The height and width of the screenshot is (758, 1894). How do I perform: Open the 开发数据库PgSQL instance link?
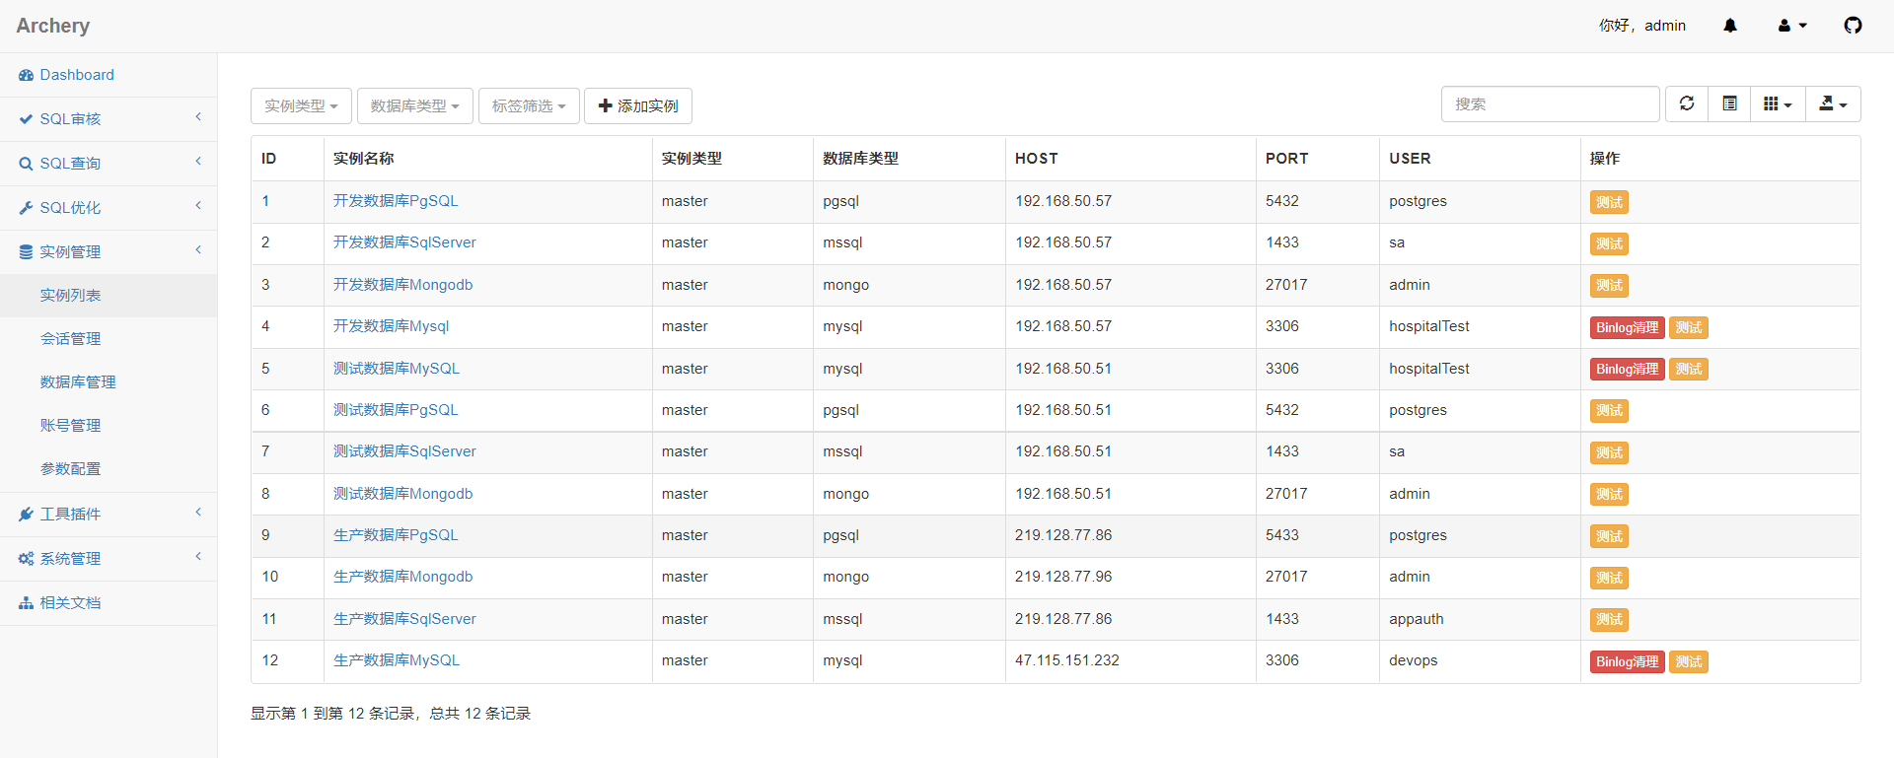(396, 201)
